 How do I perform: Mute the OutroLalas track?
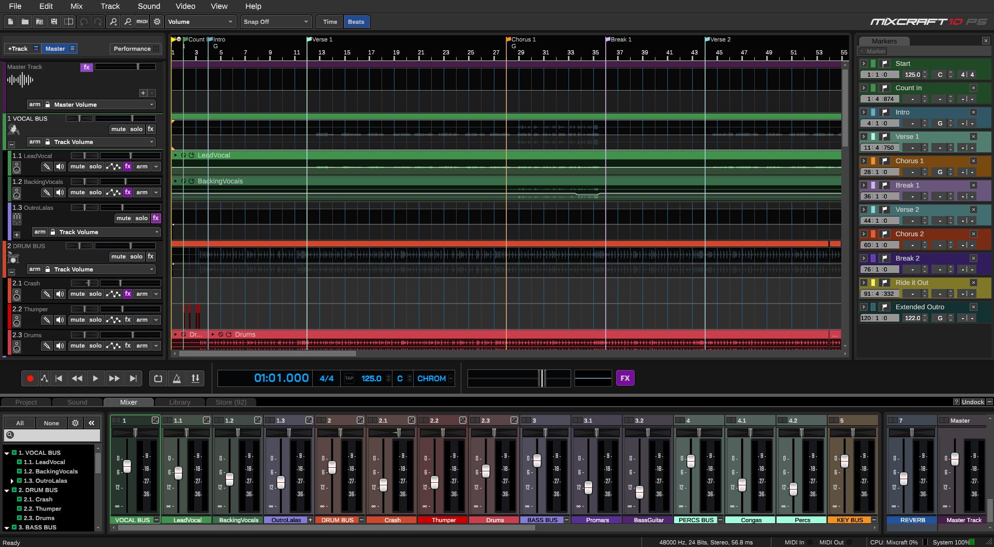click(123, 219)
